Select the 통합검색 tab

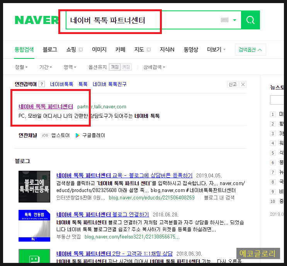click(24, 50)
